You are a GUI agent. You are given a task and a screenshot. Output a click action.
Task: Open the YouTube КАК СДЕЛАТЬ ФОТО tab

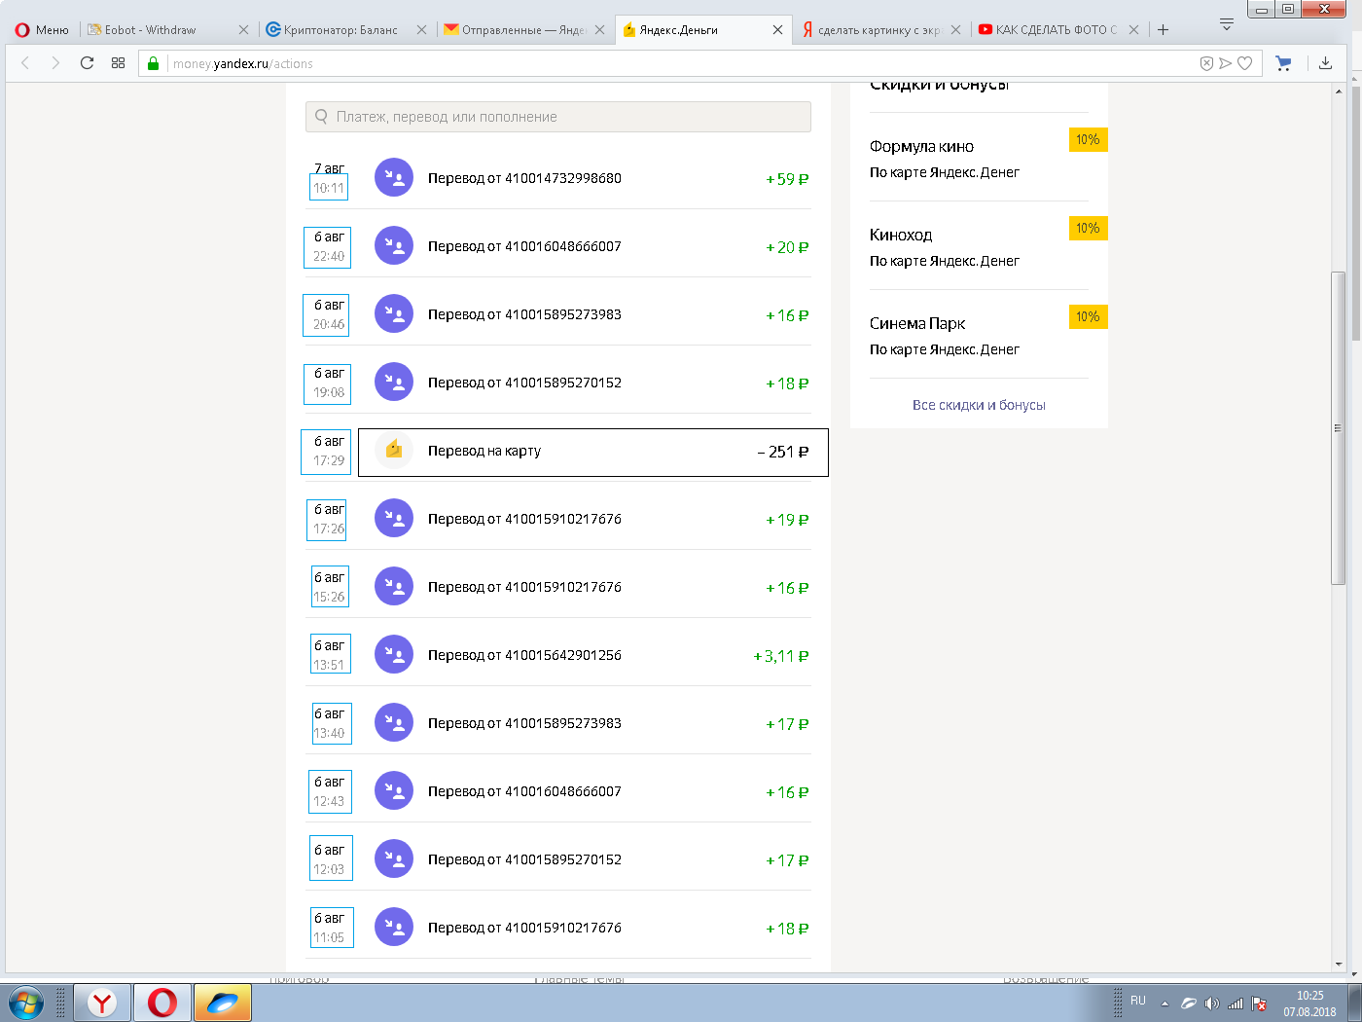(x=1057, y=29)
